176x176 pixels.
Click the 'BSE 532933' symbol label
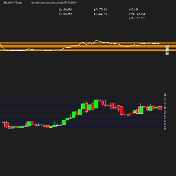click(69, 2)
